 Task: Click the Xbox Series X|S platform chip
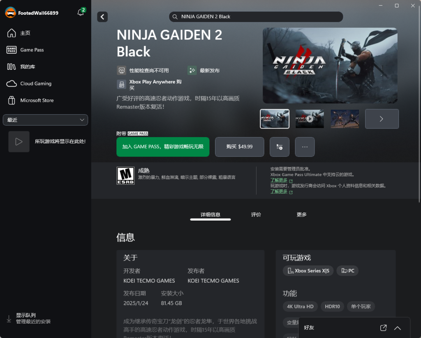pos(308,271)
